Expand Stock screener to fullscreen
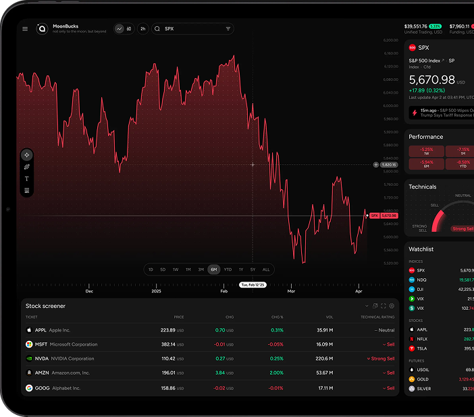The height and width of the screenshot is (417, 474). pyautogui.click(x=384, y=306)
